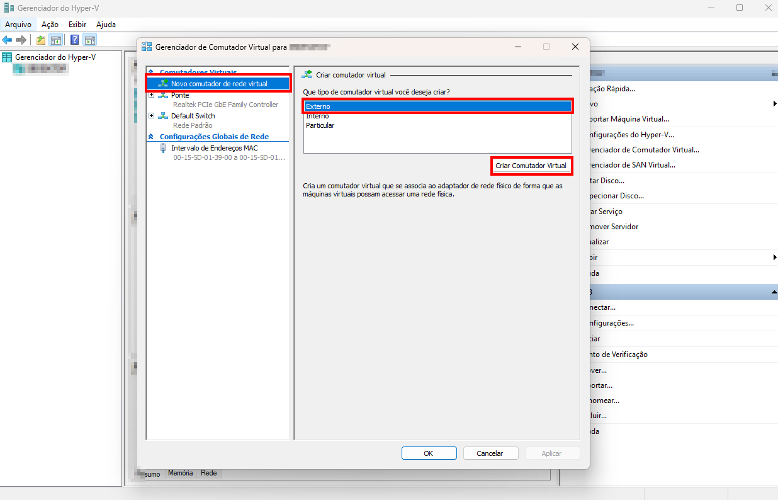The height and width of the screenshot is (500, 778).
Task: Open the Exibir menu
Action: [77, 25]
